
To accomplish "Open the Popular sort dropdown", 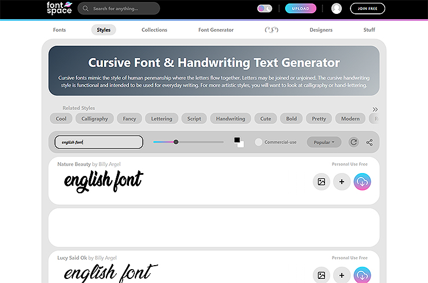I will (324, 142).
